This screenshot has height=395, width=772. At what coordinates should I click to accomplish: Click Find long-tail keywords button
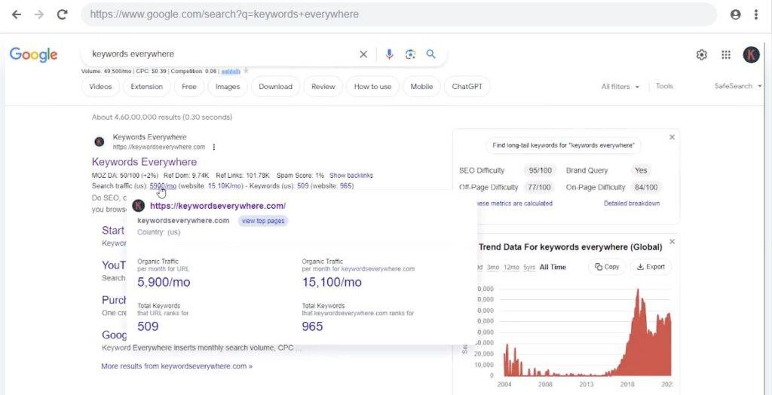(563, 145)
